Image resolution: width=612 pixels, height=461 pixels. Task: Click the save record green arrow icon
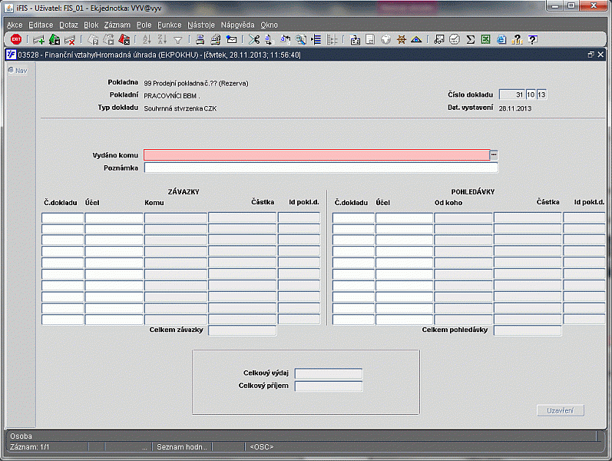click(55, 39)
